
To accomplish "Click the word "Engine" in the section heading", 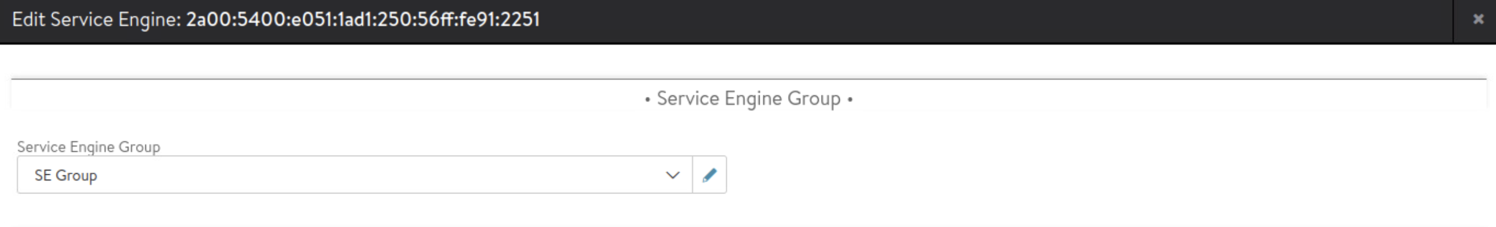I will (x=753, y=99).
